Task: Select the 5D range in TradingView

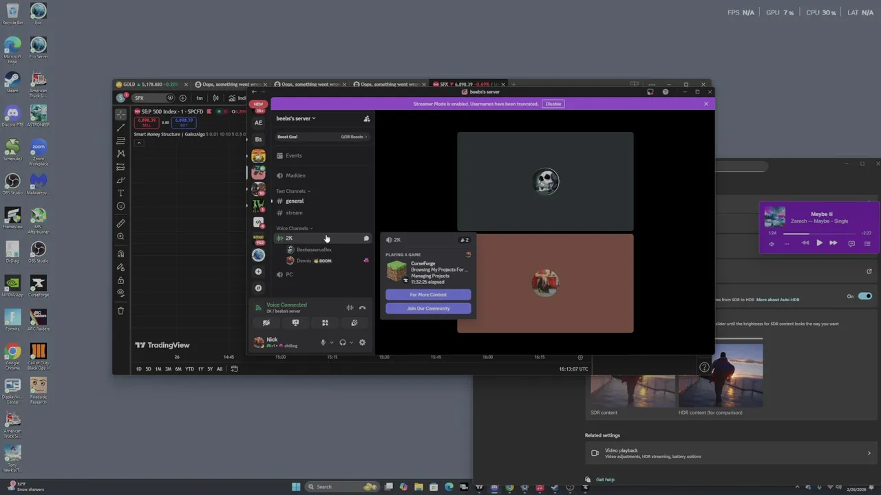Action: (148, 369)
